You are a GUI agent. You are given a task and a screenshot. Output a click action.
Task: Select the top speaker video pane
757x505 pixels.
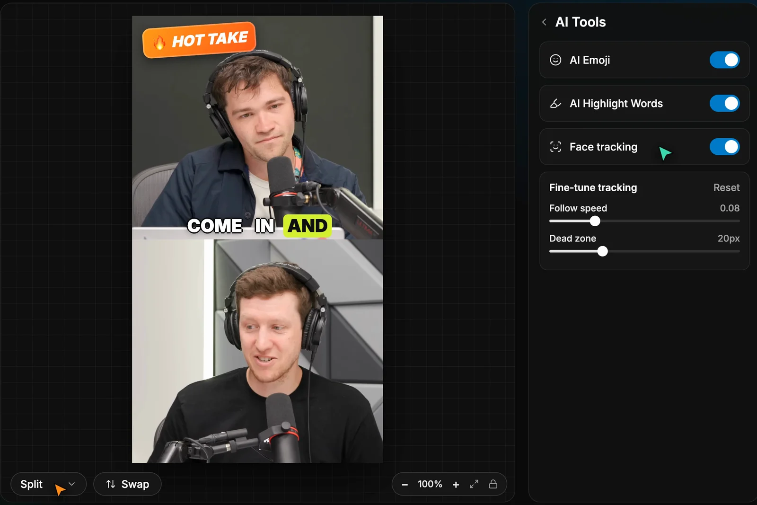point(257,128)
